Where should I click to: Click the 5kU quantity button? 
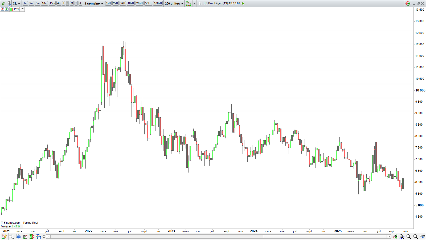pos(122,3)
